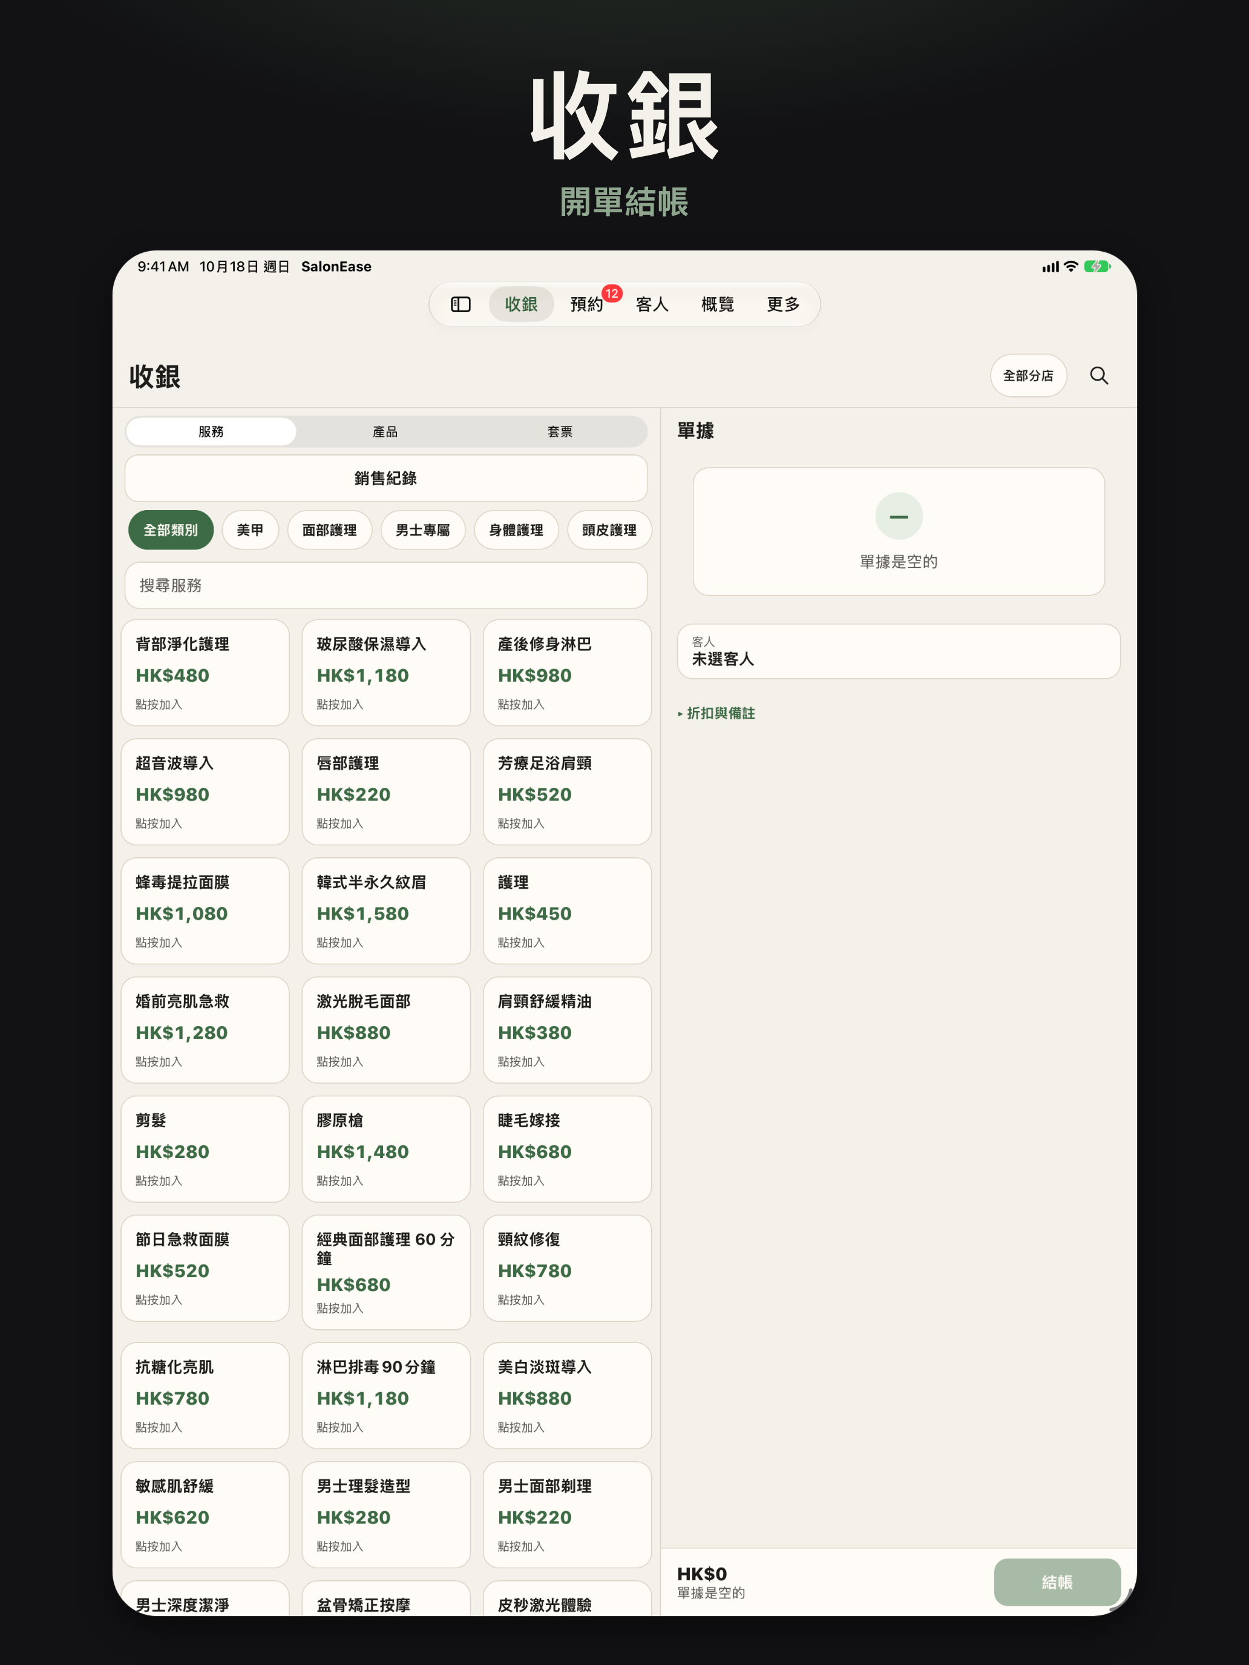
Task: Add 睫毛嫁接 service card
Action: click(x=568, y=1149)
